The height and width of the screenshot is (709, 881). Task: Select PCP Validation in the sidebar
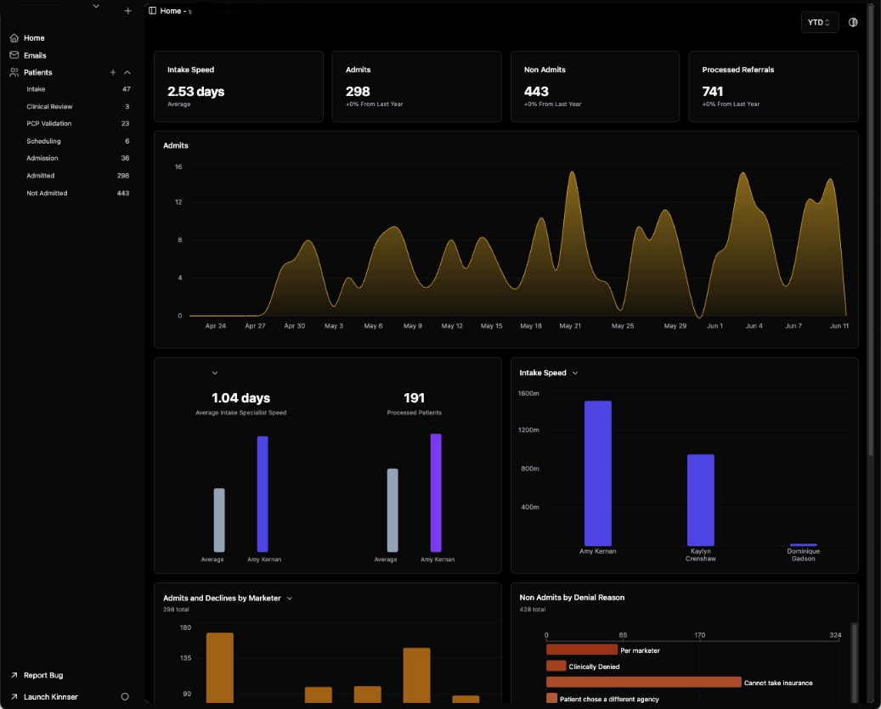tap(49, 124)
